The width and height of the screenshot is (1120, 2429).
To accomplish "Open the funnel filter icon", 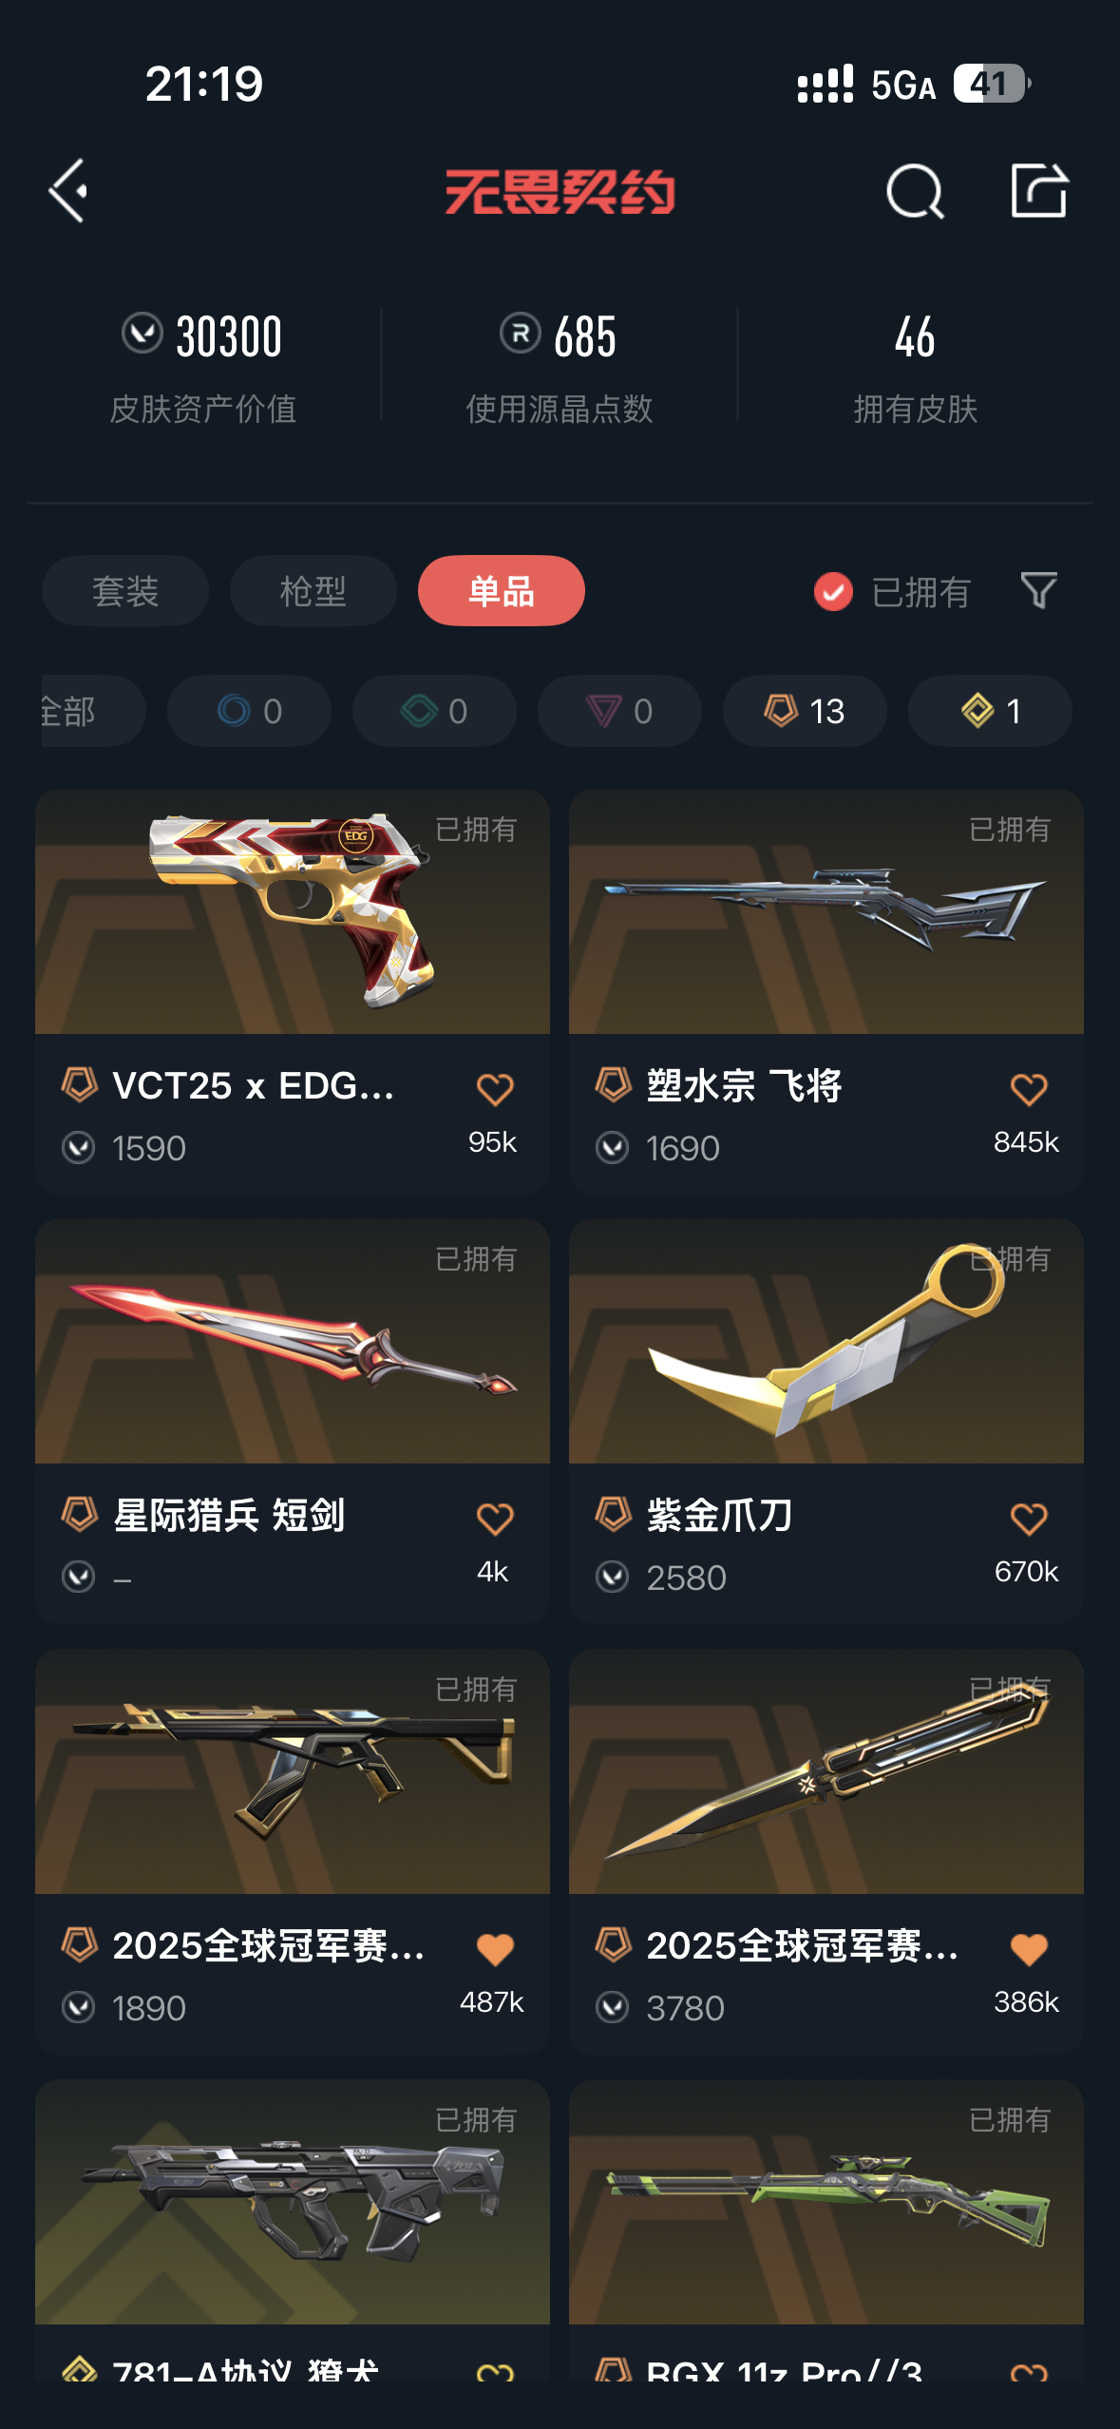I will [x=1038, y=590].
